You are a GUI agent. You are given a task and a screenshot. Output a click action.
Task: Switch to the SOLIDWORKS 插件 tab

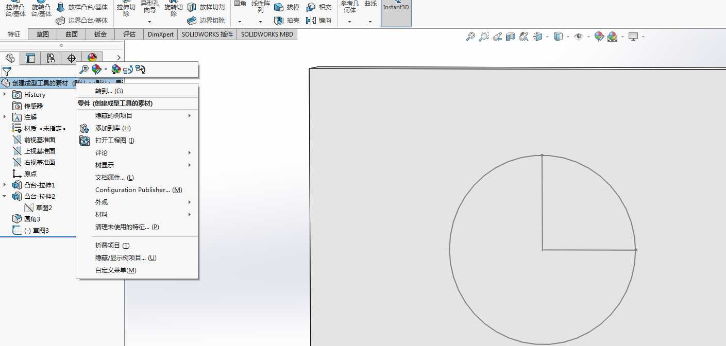click(207, 34)
